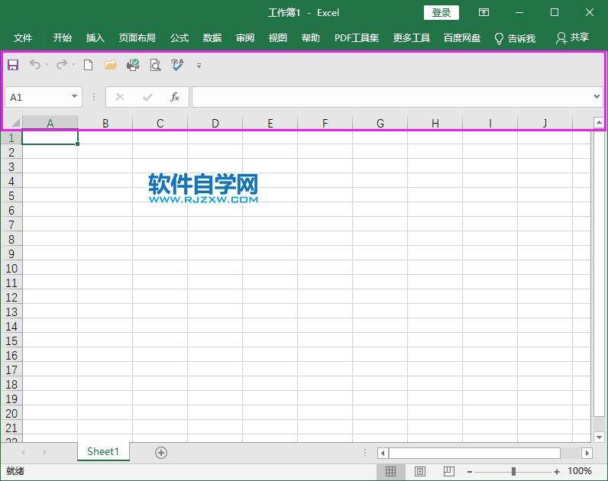Select the Sheet1 tab
The width and height of the screenshot is (608, 481).
[103, 451]
